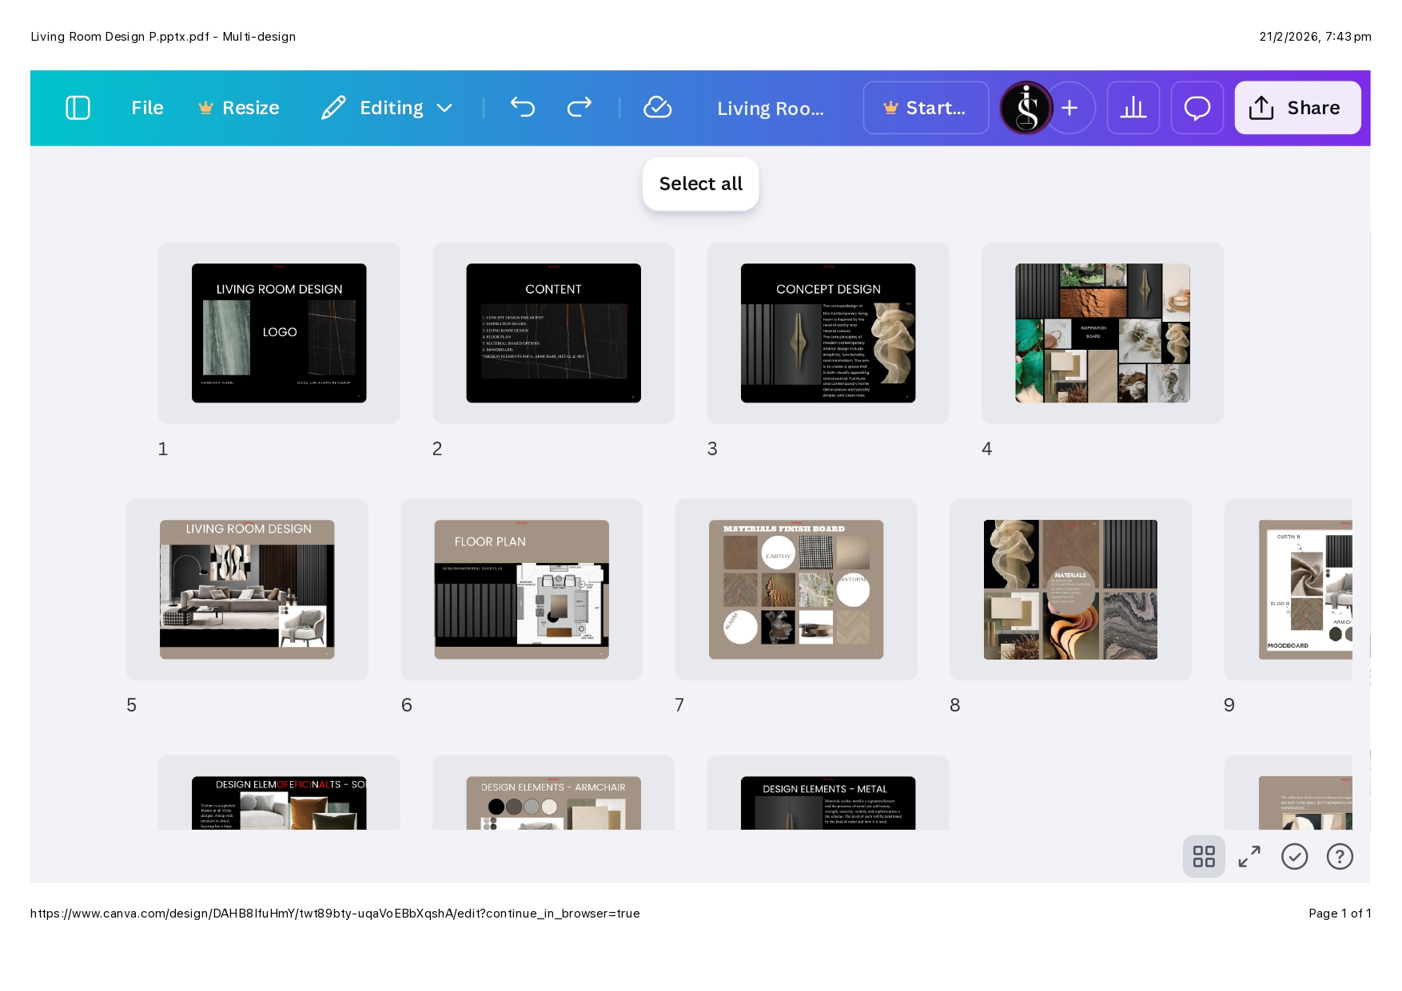Click the Start premium trial button
The image size is (1402, 991).
click(926, 108)
